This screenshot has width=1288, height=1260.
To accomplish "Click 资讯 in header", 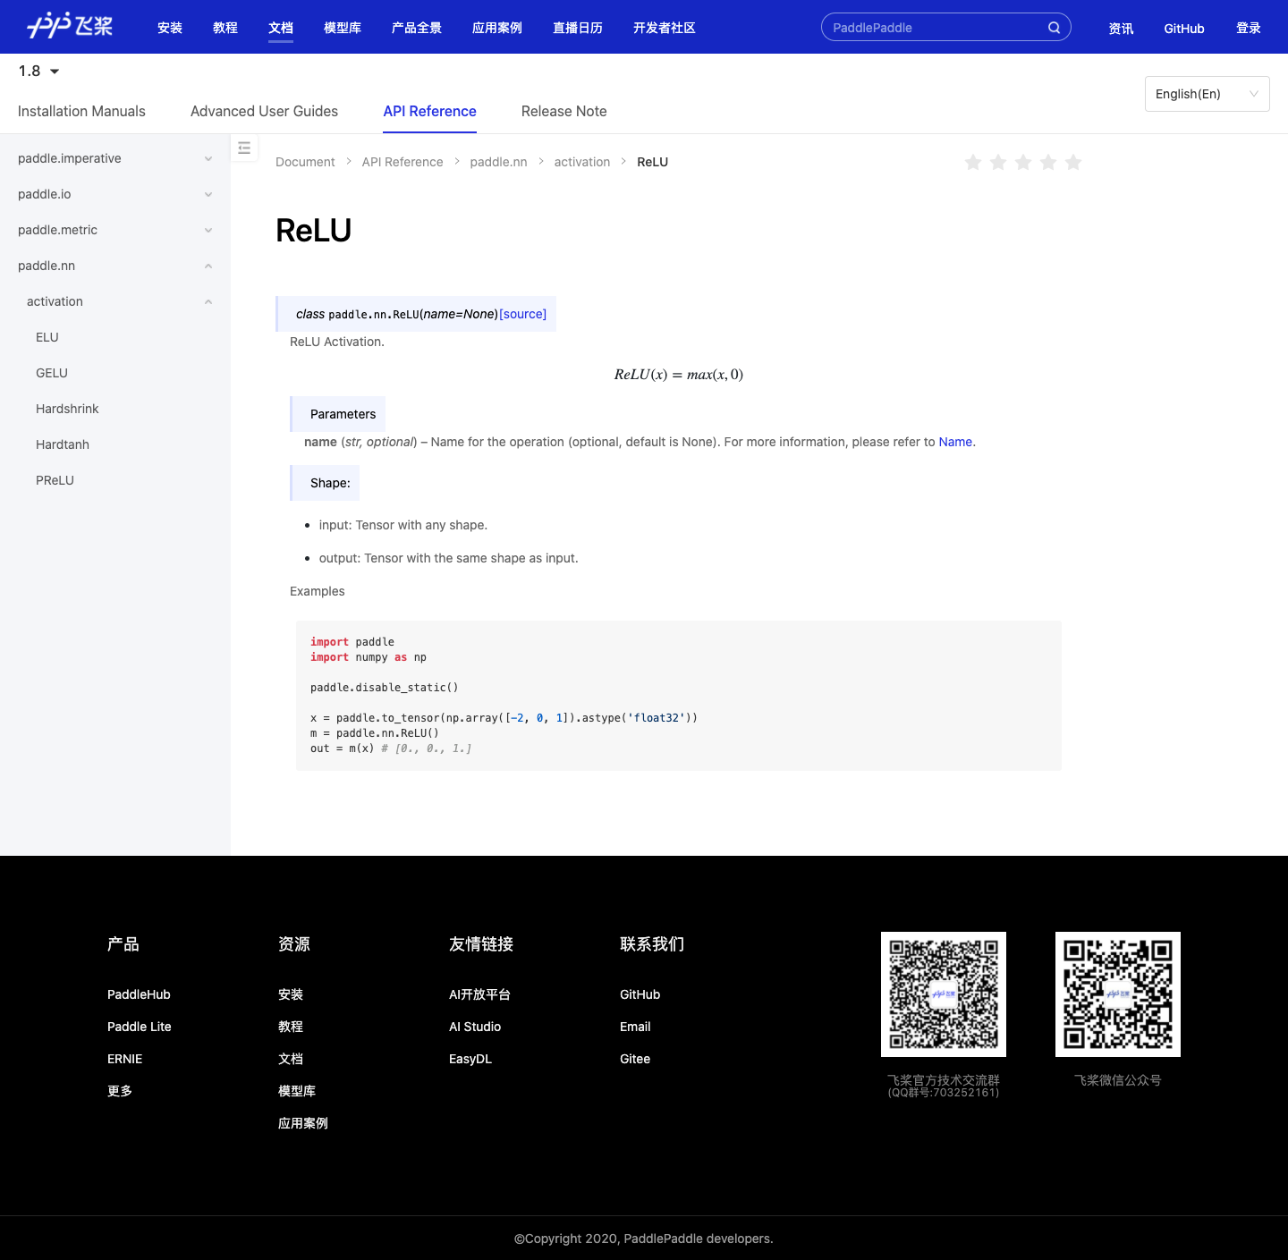I will point(1121,29).
